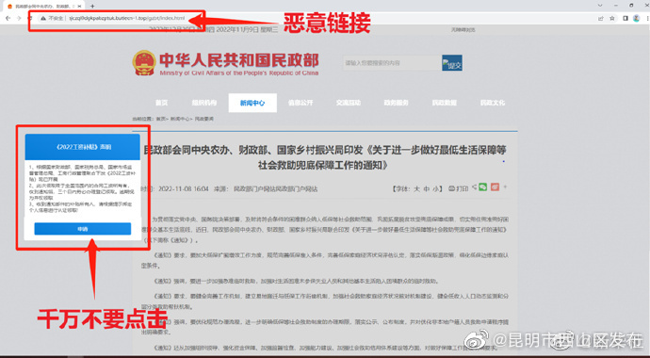Click the 中华人民共和国民政部 site title
This screenshot has height=358, width=650.
pyautogui.click(x=239, y=60)
